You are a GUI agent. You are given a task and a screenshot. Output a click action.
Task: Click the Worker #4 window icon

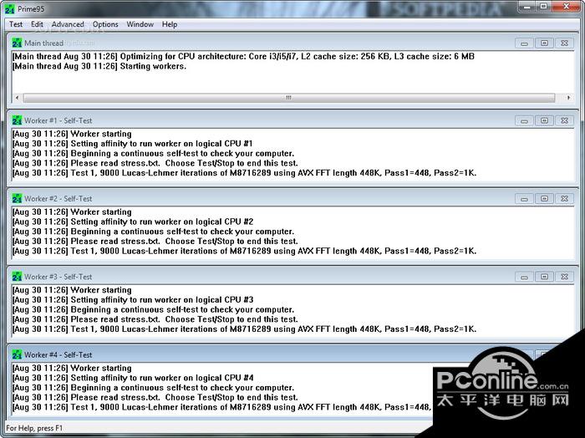17,354
